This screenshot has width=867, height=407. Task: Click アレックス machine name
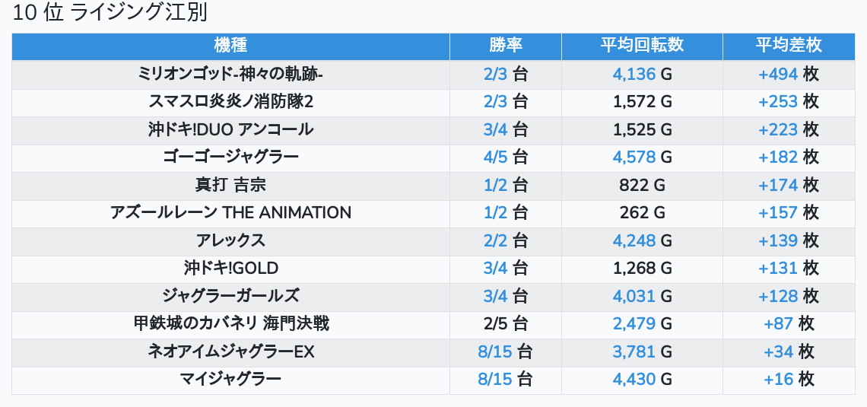230,240
